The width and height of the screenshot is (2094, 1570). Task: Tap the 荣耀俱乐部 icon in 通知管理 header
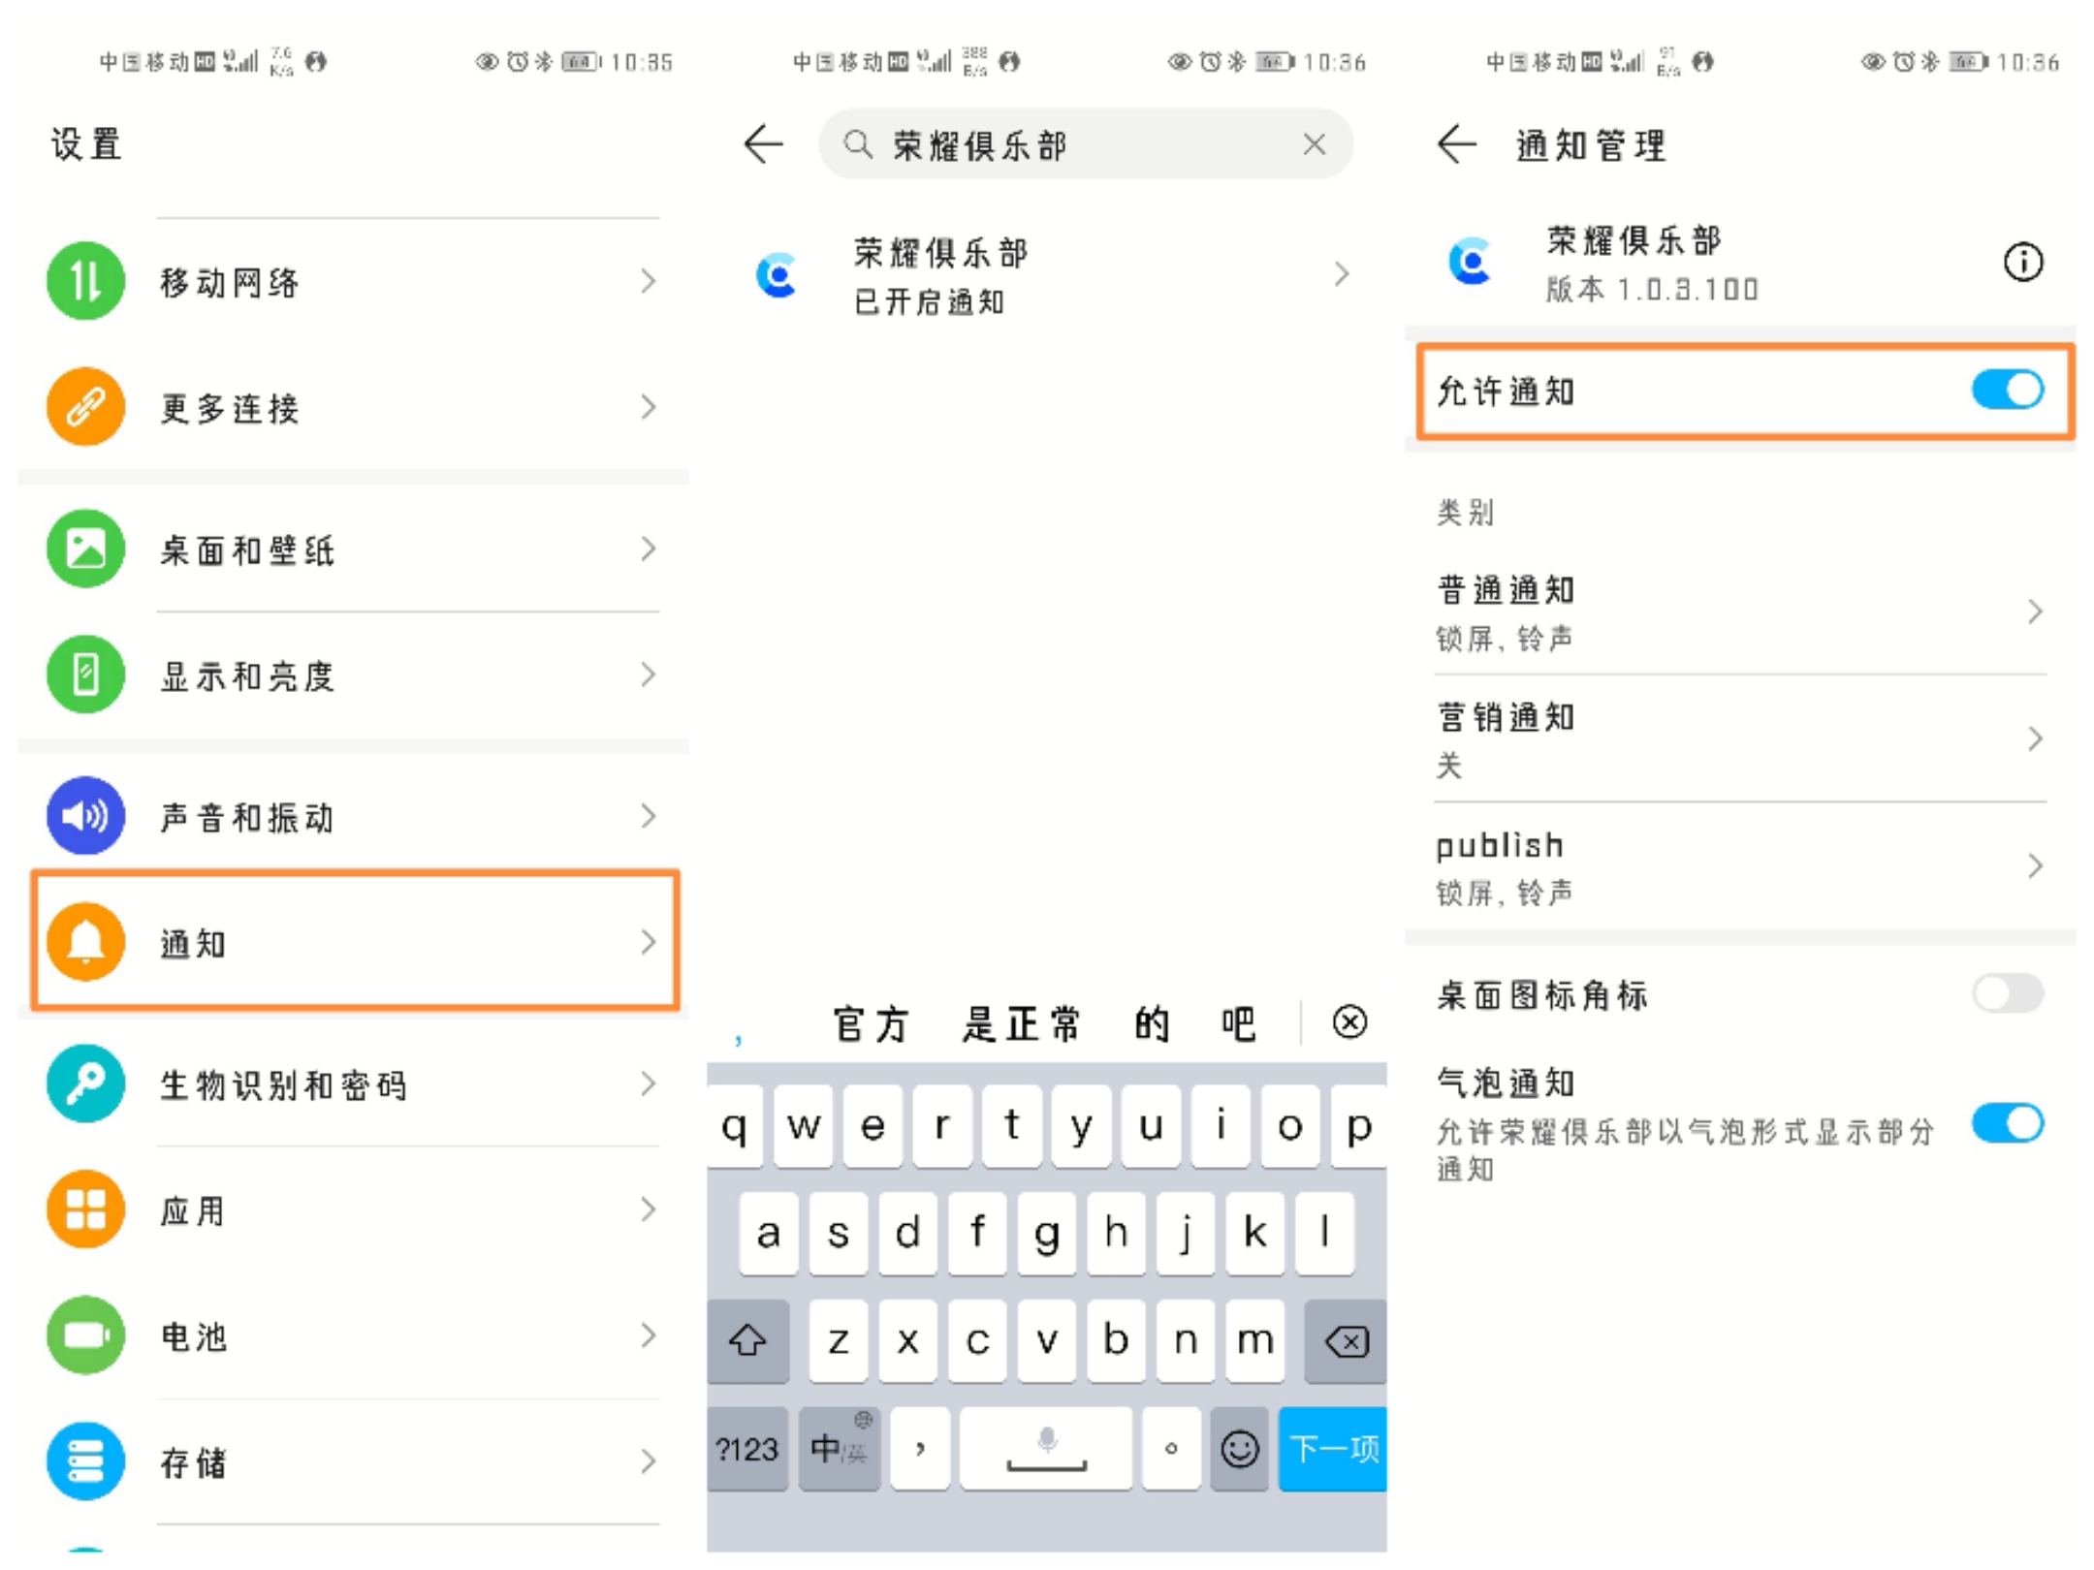click(1471, 262)
